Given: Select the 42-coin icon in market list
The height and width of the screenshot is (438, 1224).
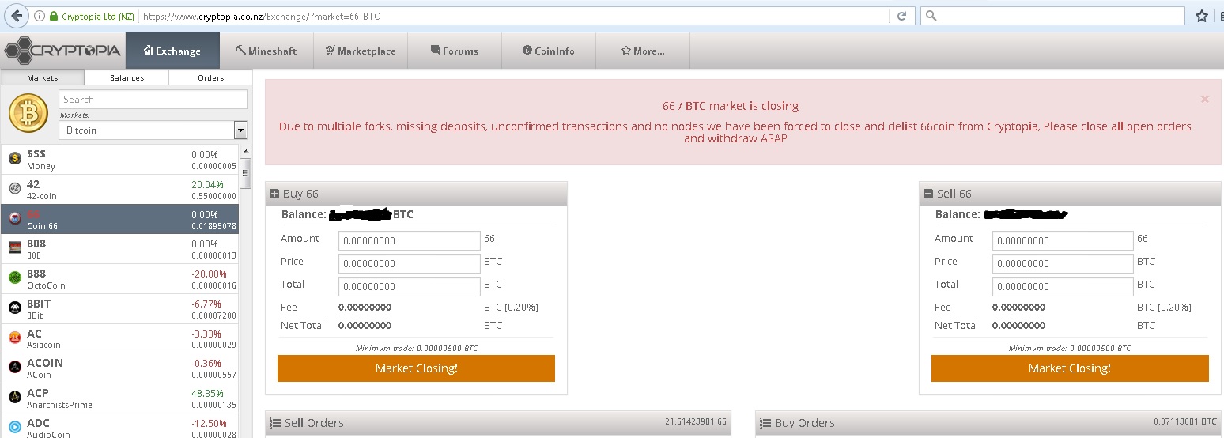Looking at the screenshot, I should click(14, 188).
